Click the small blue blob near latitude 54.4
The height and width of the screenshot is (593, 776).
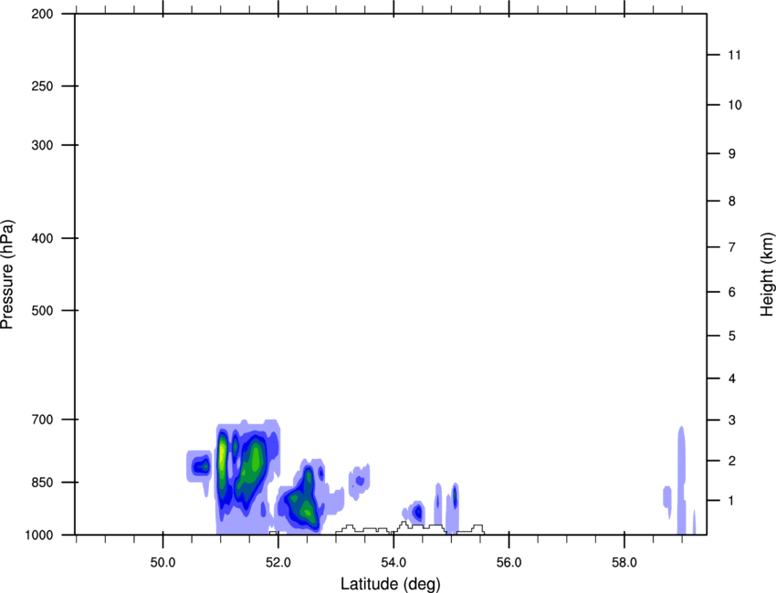[x=416, y=513]
